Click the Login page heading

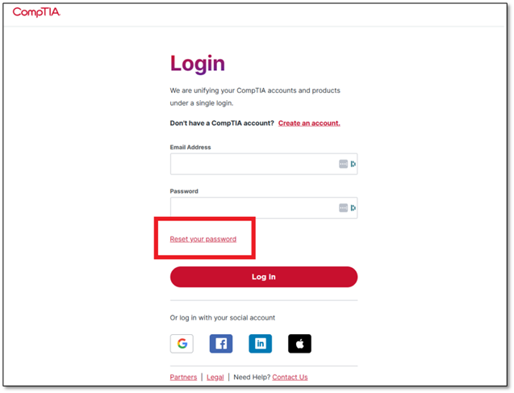tap(198, 64)
